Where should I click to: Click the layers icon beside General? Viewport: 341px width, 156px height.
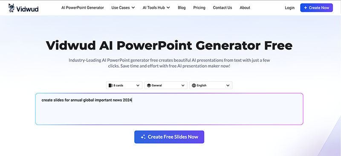[149, 86]
